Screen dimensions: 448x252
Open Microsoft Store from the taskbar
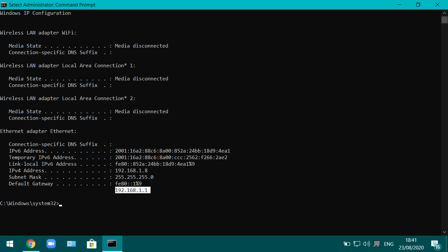(92, 244)
